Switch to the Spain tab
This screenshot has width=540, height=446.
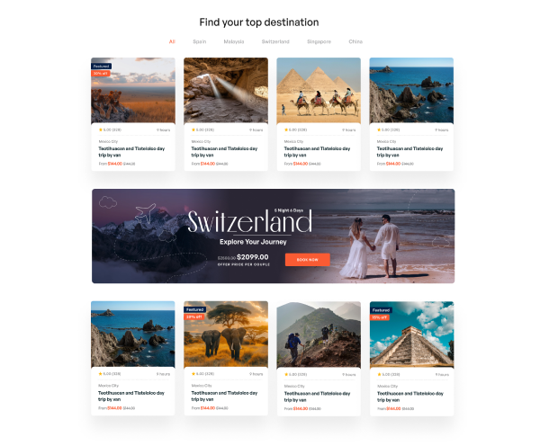click(200, 41)
